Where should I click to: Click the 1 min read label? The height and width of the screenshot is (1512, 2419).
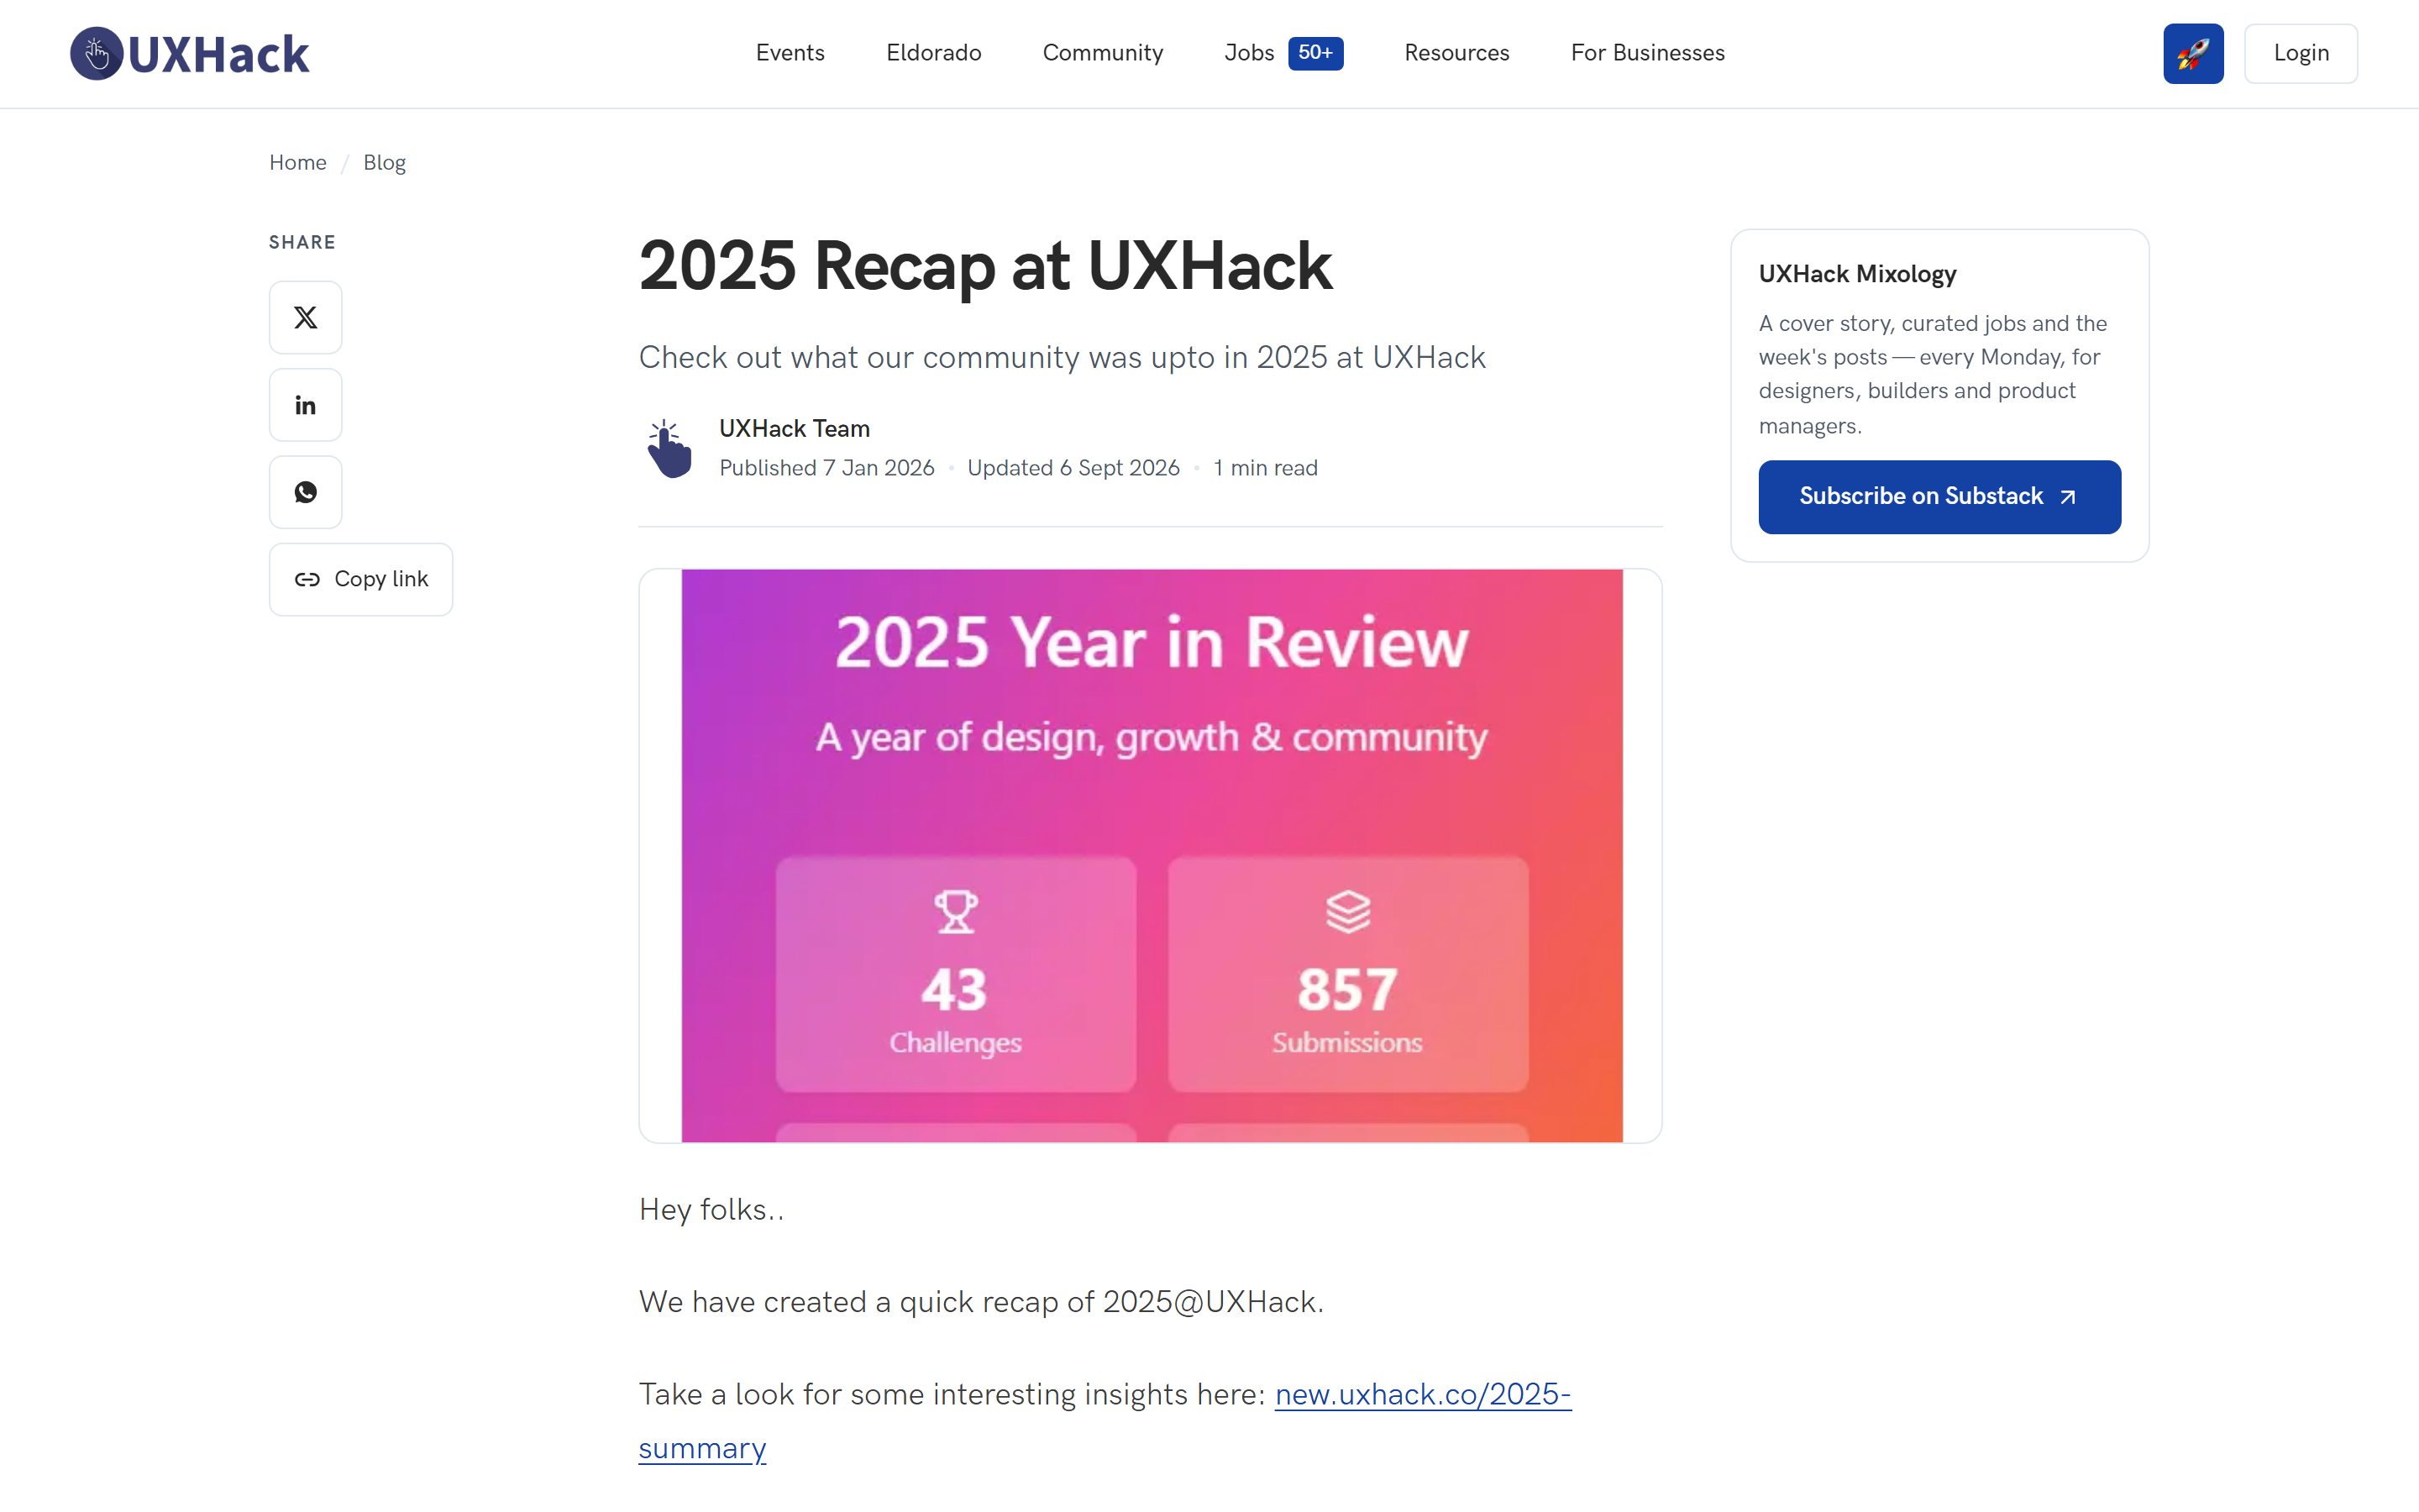pyautogui.click(x=1266, y=468)
